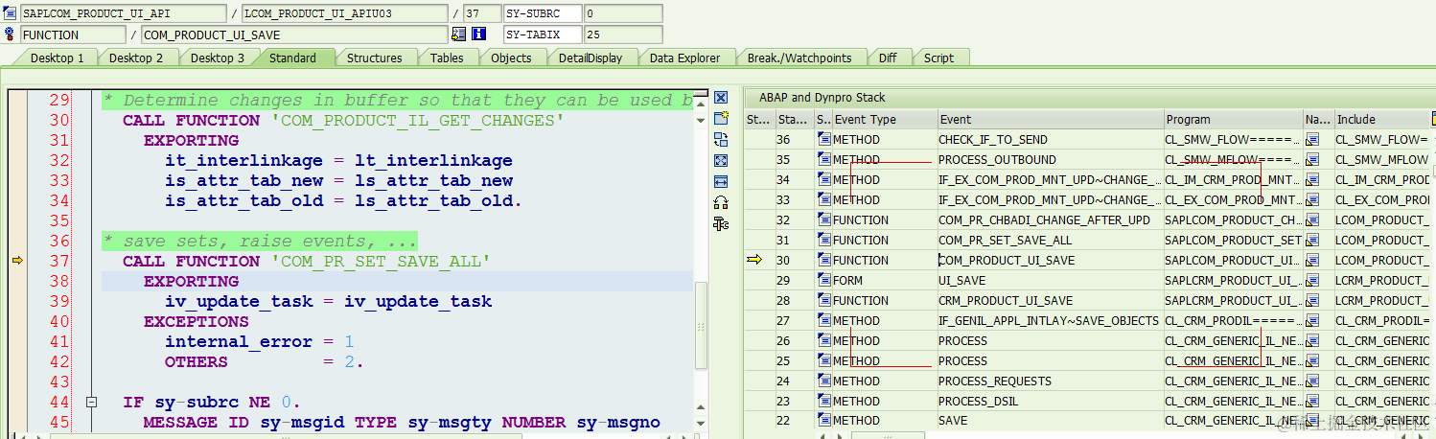The image size is (1436, 439).
Task: Click 'COM_PR_SET_SAVE_ALL' in code line 37
Action: click(382, 262)
